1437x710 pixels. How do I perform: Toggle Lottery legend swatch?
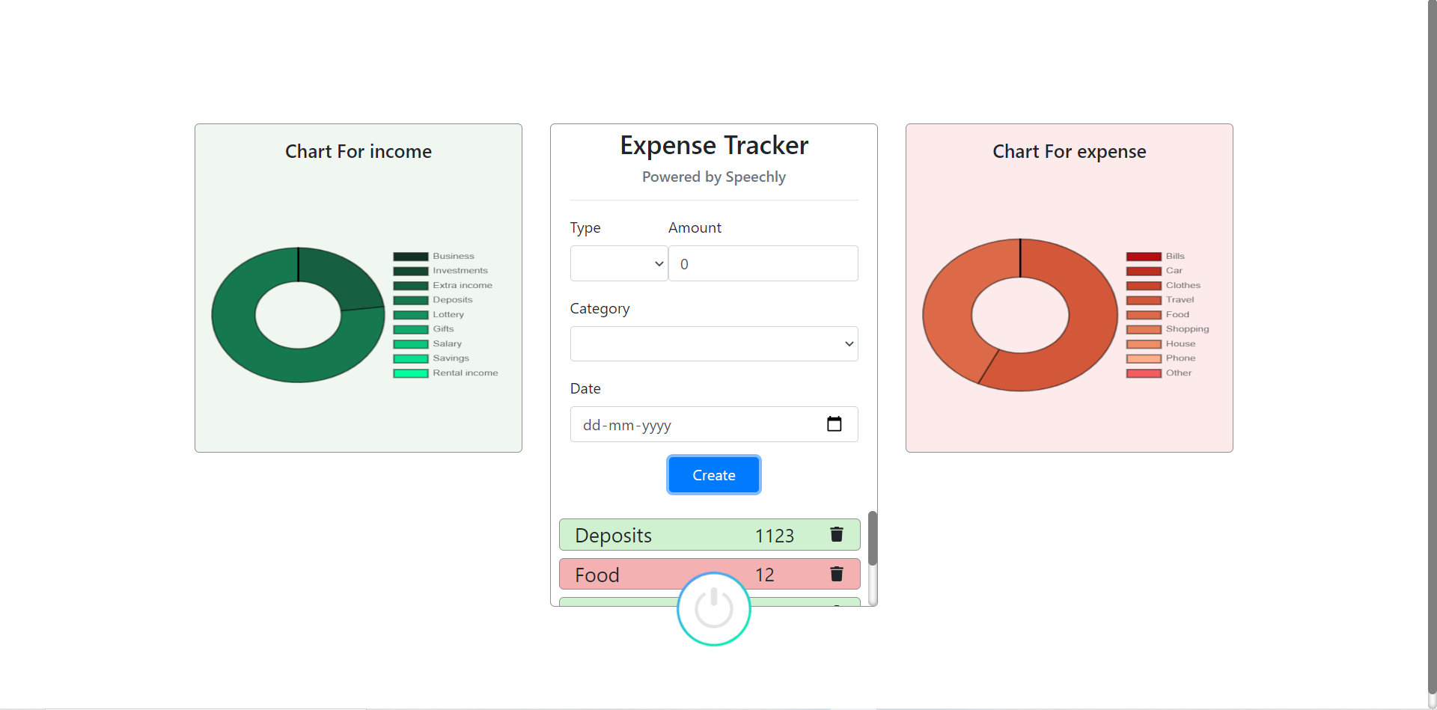pyautogui.click(x=411, y=315)
